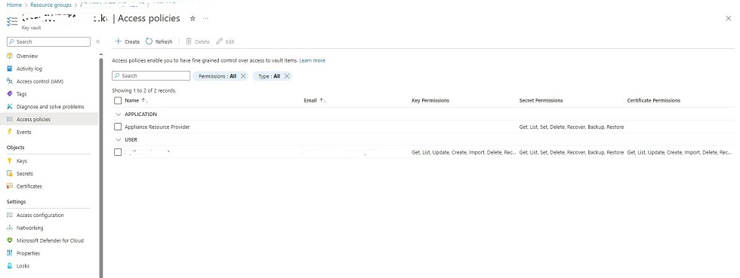Click the Keys icon

[9, 161]
